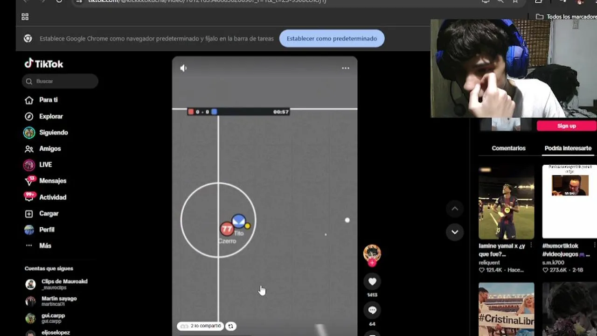The width and height of the screenshot is (597, 336).
Task: Open the #humortiktok video thumbnail
Action: 570,202
